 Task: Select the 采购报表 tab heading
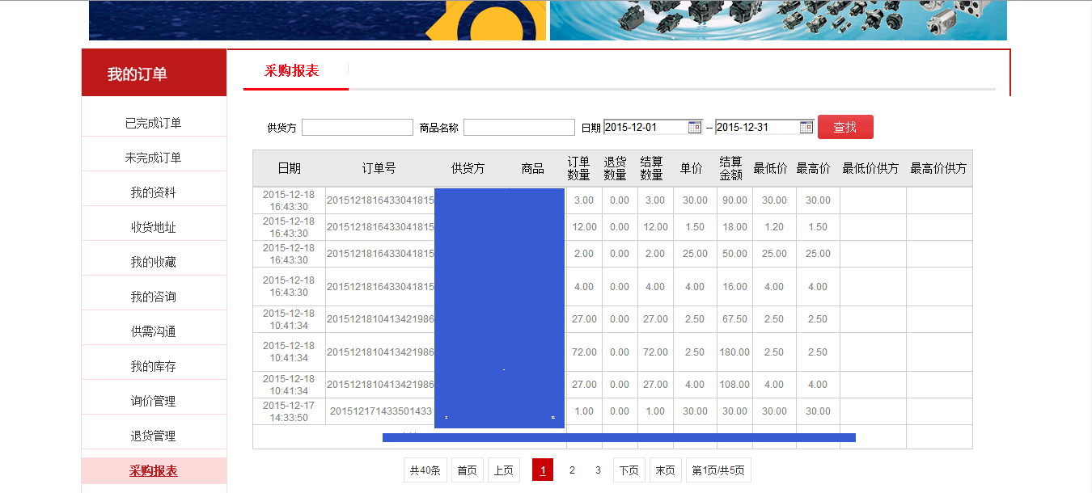(x=292, y=71)
